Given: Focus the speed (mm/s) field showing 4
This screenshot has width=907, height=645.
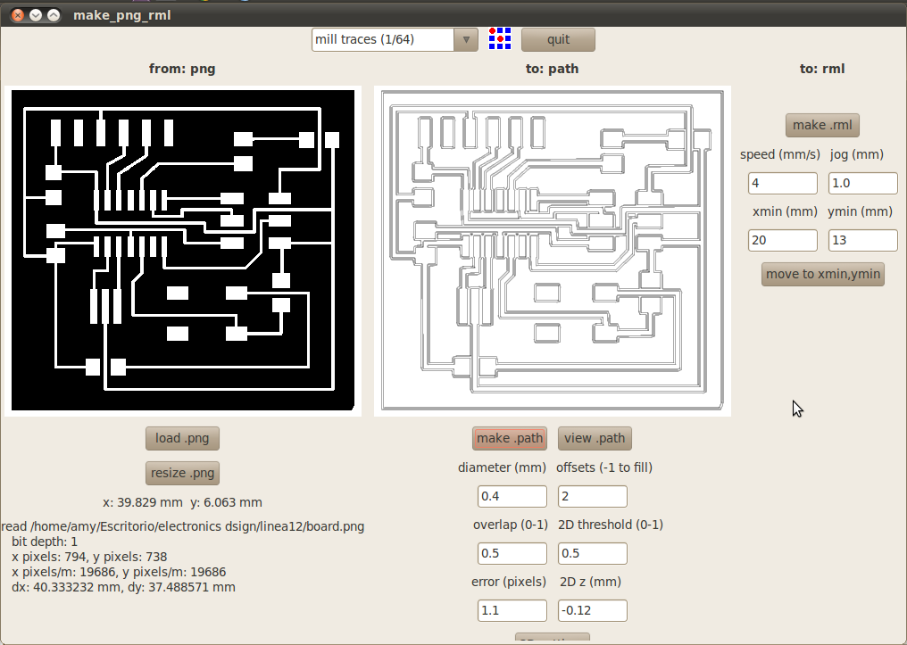Looking at the screenshot, I should [782, 183].
